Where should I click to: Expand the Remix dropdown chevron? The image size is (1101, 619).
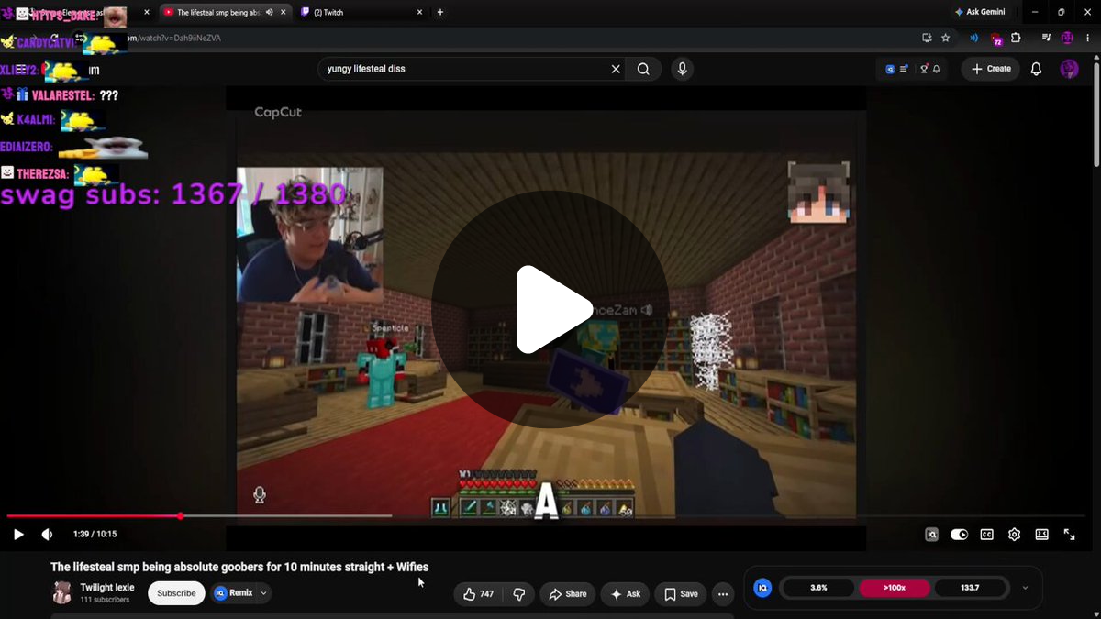pos(264,593)
